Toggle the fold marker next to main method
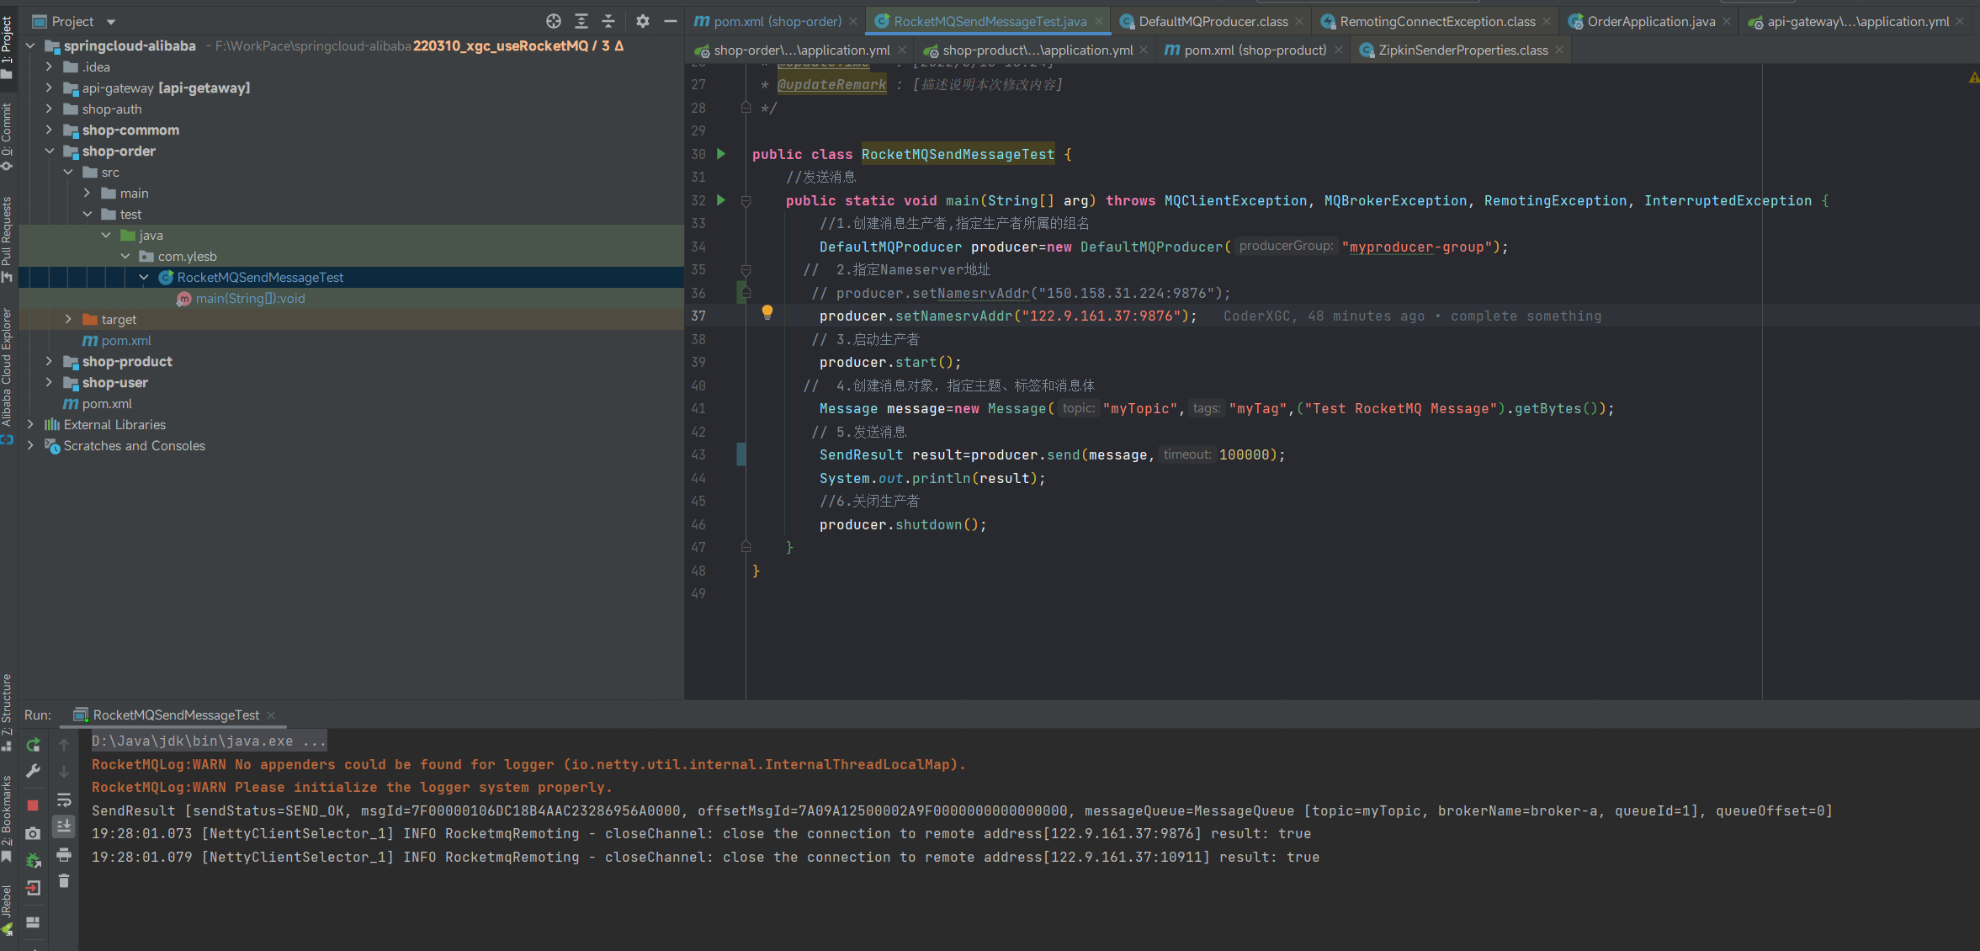 (x=746, y=201)
